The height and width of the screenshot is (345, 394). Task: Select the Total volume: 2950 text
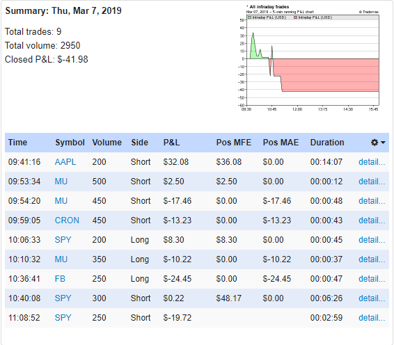(42, 45)
